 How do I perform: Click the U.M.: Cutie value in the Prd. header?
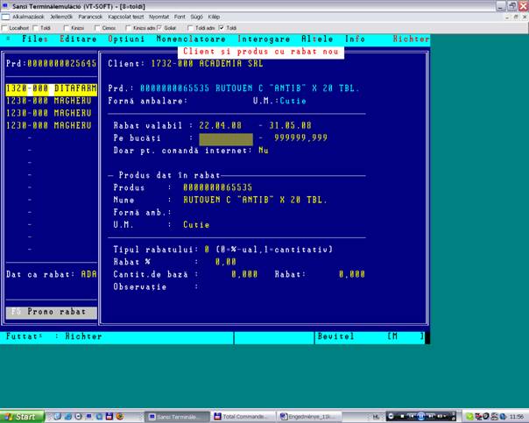[293, 101]
